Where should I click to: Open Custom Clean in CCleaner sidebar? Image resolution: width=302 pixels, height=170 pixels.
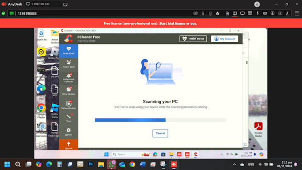coord(68,64)
